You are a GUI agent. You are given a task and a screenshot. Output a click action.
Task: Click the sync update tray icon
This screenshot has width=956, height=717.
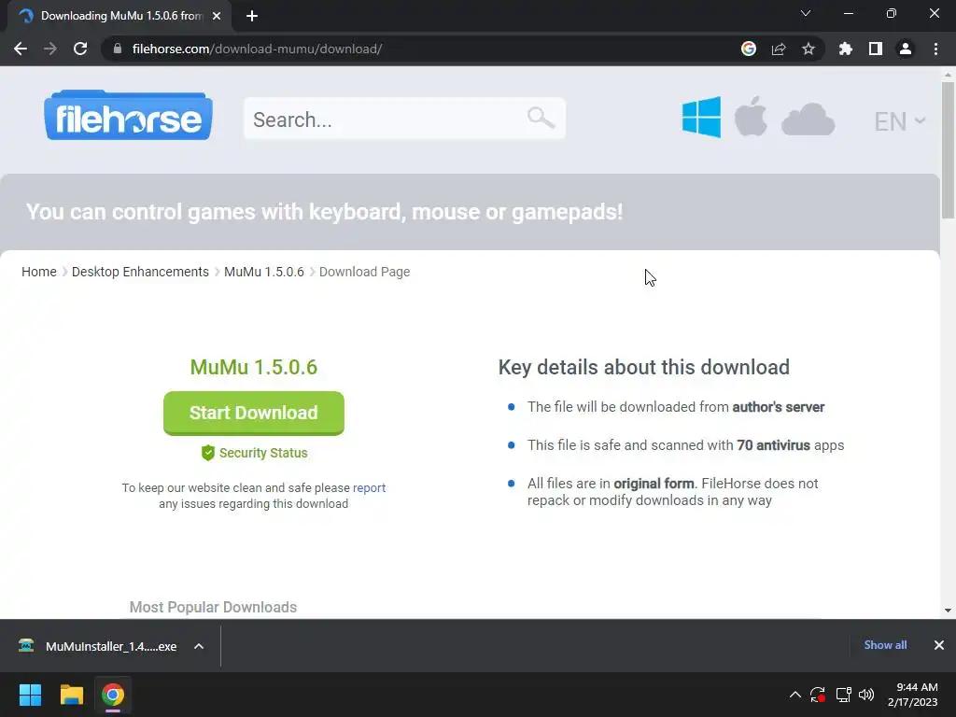click(x=818, y=695)
